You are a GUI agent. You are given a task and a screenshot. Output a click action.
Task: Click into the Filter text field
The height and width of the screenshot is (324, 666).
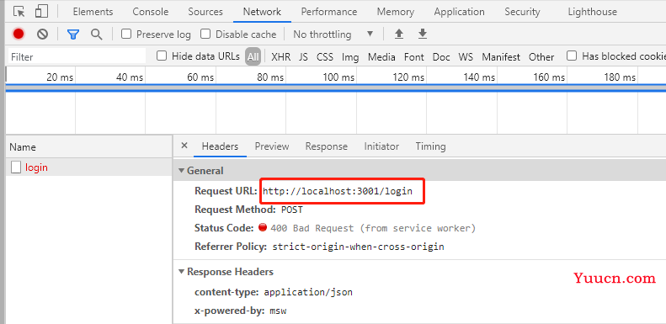[77, 56]
